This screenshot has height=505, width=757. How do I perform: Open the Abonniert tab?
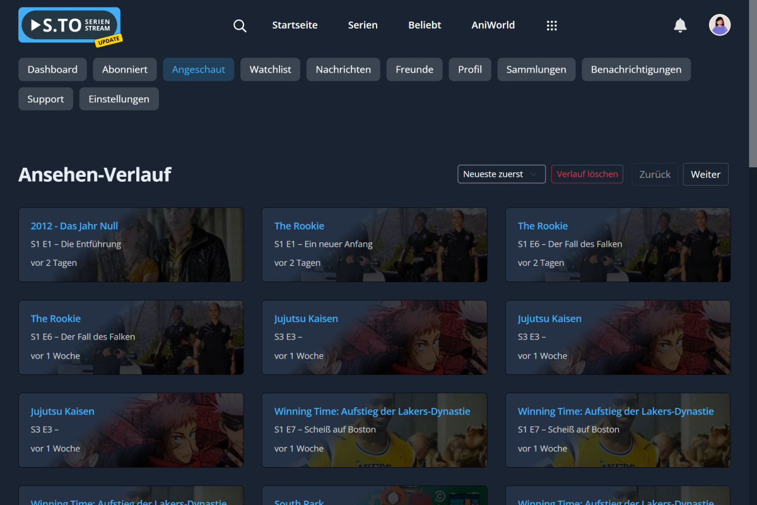tap(125, 69)
